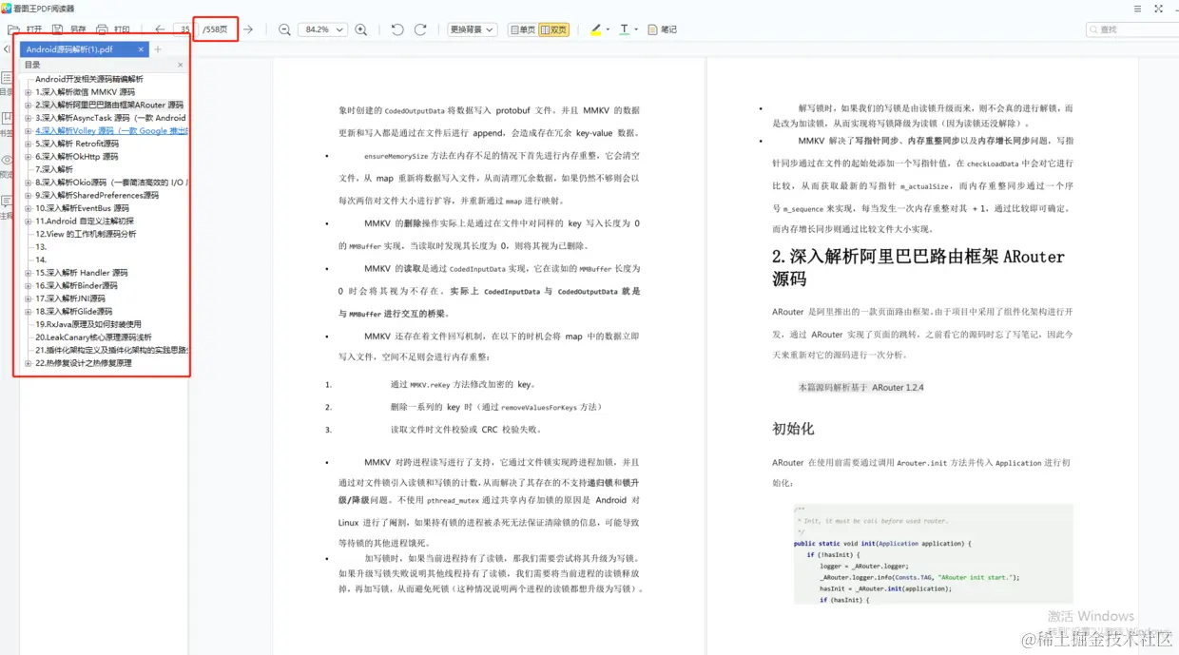Zoom out with the minus magnifier
Image resolution: width=1179 pixels, height=655 pixels.
[x=284, y=29]
